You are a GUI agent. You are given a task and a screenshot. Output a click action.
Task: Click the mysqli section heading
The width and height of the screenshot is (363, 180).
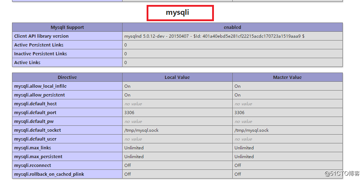pos(177,12)
